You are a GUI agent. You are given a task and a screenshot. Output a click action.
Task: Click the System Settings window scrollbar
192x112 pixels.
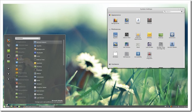pos(184,30)
